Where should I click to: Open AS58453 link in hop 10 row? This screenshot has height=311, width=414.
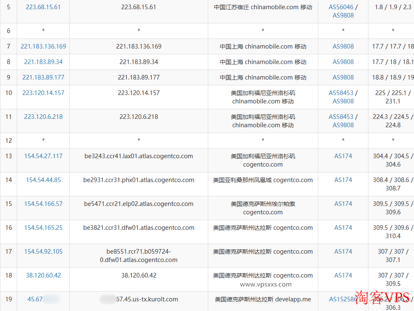[x=341, y=93]
